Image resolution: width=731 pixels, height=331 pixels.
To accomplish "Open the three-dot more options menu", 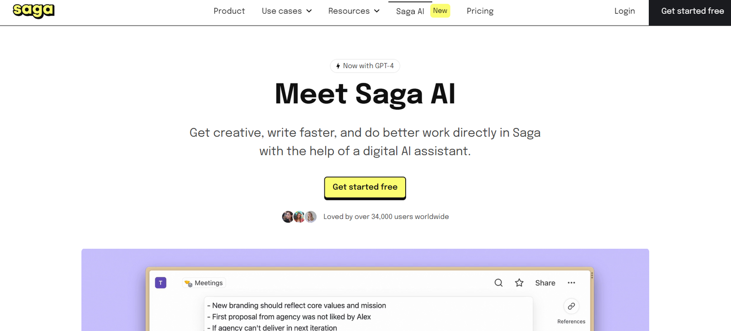I will point(571,283).
